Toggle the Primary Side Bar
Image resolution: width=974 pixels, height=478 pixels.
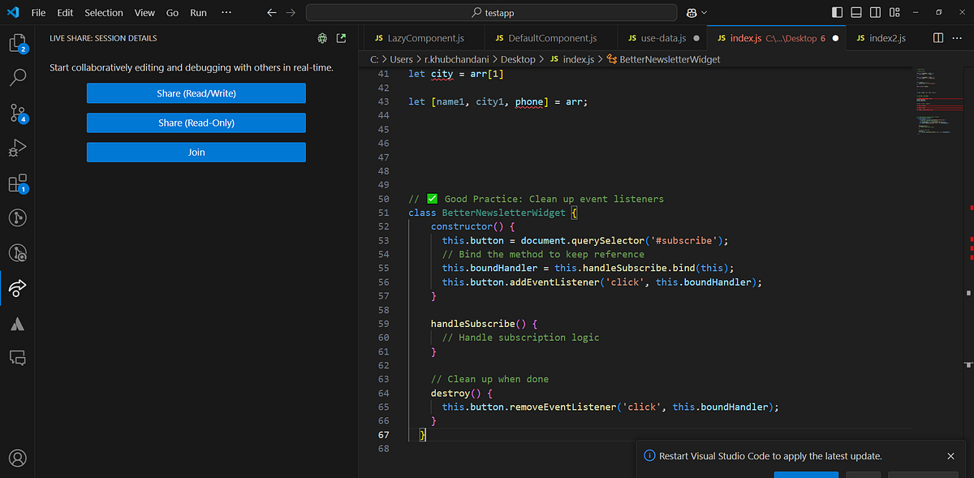[838, 13]
